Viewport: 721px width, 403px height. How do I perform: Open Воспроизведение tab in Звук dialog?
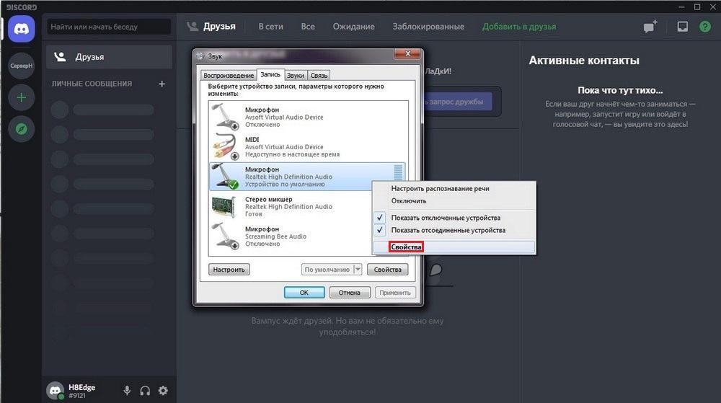point(229,76)
